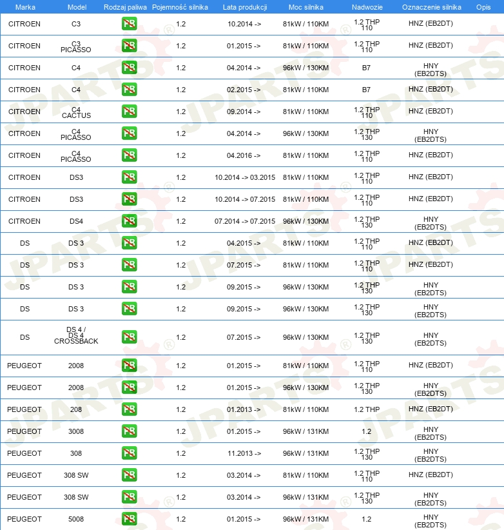This screenshot has height=530, width=504.
Task: Click the 81kW / 110KM cell in the C3 Picasso row
Action: 305,46
